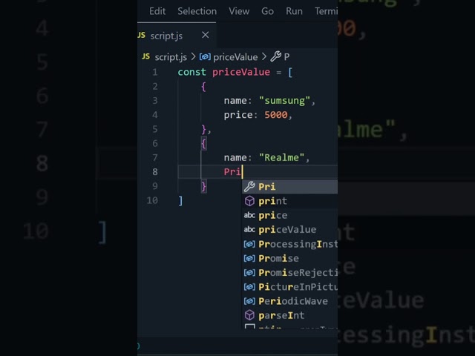Open the Run menu
Viewport: 475px width, 356px height.
coord(294,11)
